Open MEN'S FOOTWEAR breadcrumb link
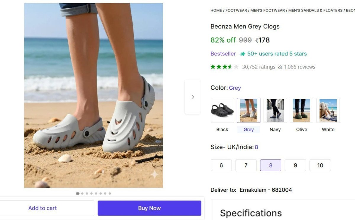The height and width of the screenshot is (220, 355). 267,10
